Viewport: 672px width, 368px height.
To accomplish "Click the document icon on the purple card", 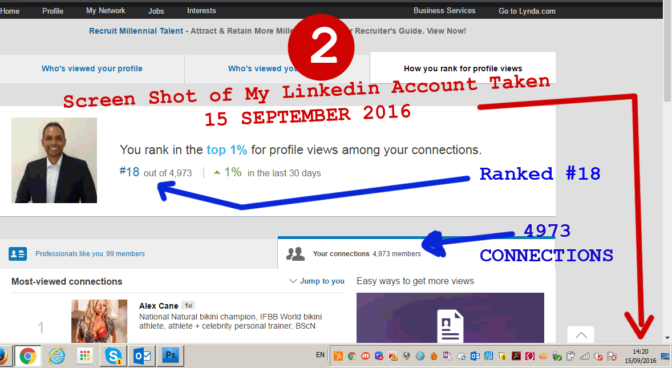I will coord(450,326).
